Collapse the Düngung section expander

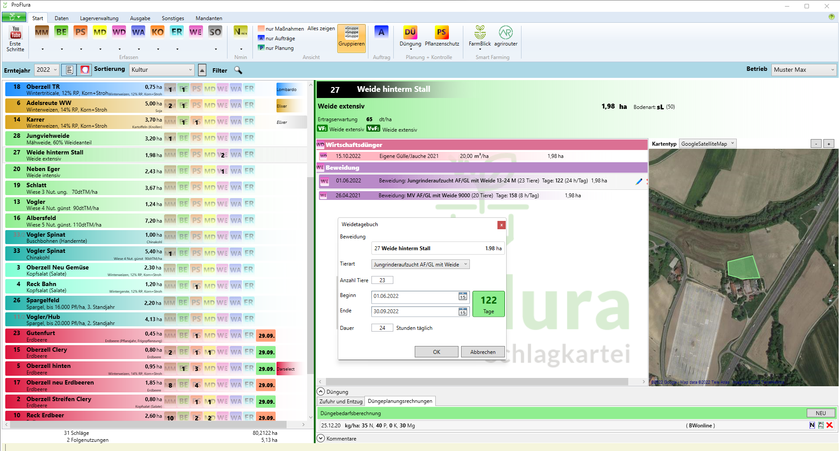pos(321,392)
